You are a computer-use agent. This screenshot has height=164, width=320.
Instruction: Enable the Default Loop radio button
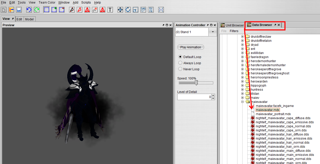[x=180, y=57]
